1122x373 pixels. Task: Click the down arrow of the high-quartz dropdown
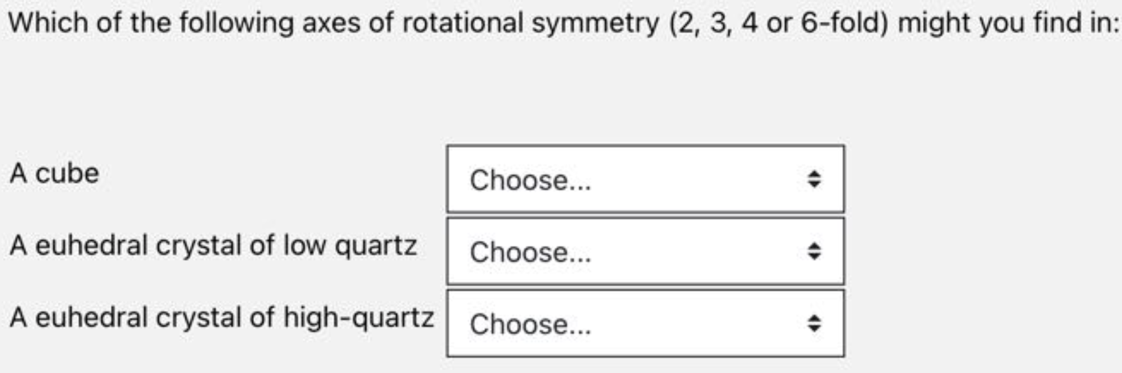point(815,329)
